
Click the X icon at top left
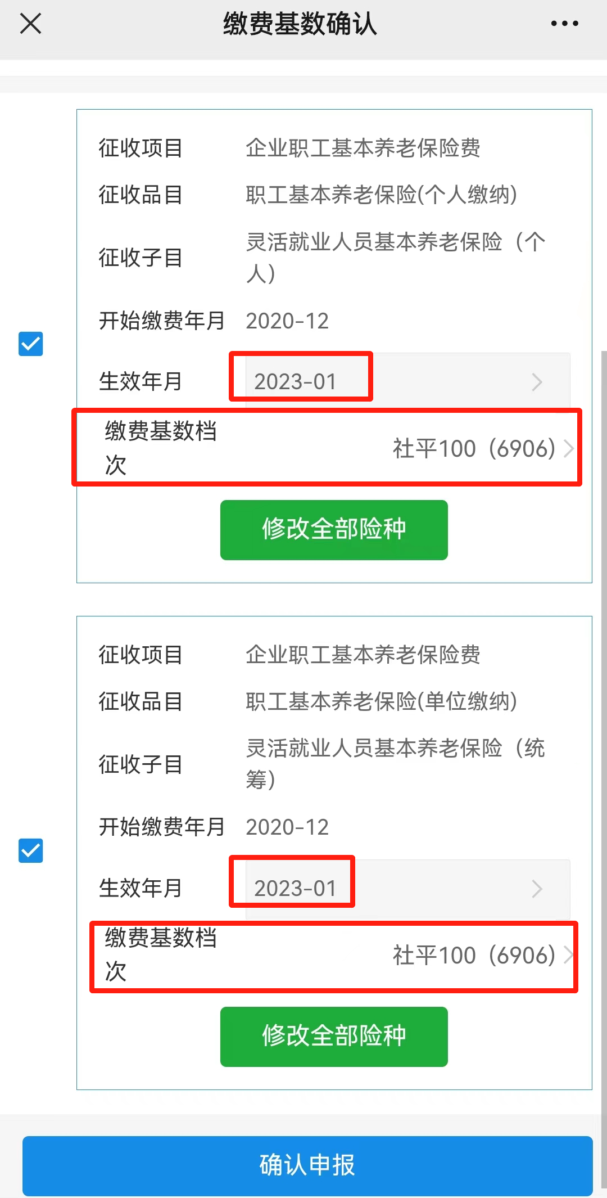(x=30, y=24)
